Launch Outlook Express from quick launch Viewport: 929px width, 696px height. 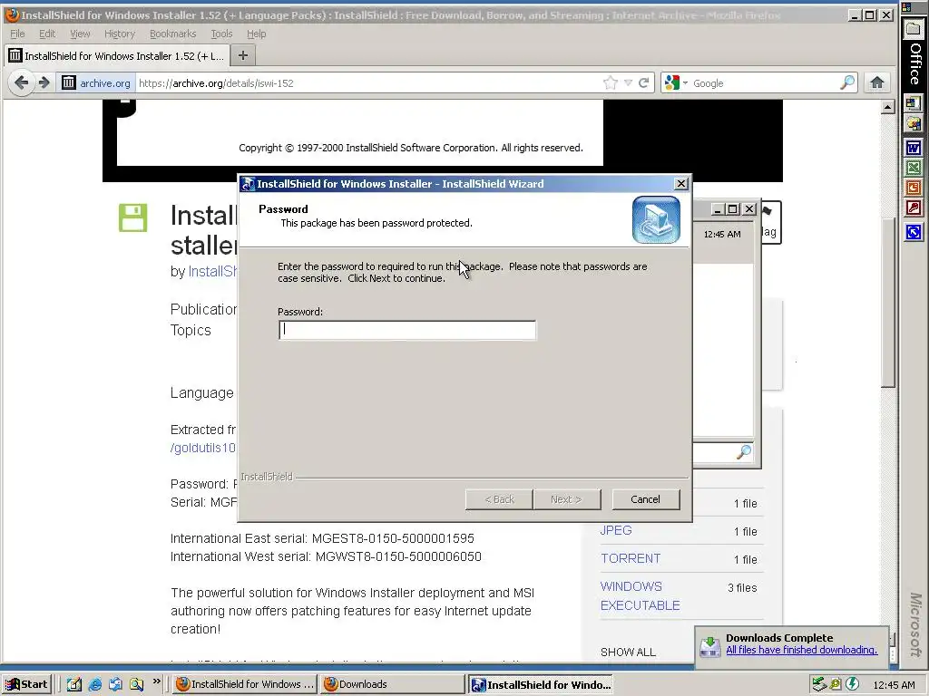coord(115,684)
